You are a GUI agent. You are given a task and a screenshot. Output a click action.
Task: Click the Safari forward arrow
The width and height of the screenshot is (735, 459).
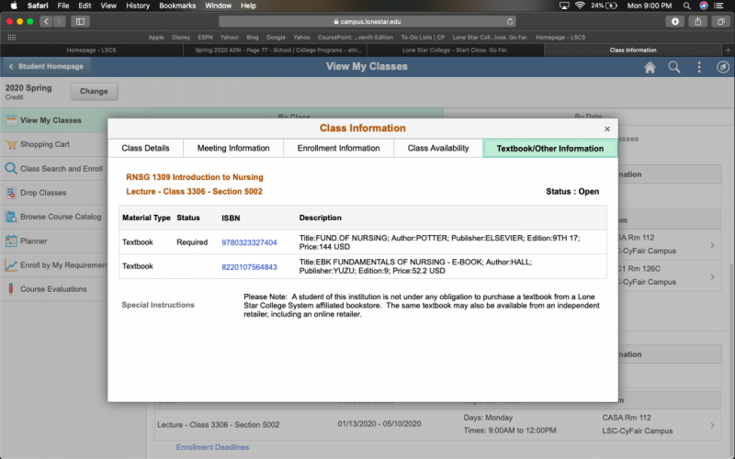pyautogui.click(x=60, y=21)
